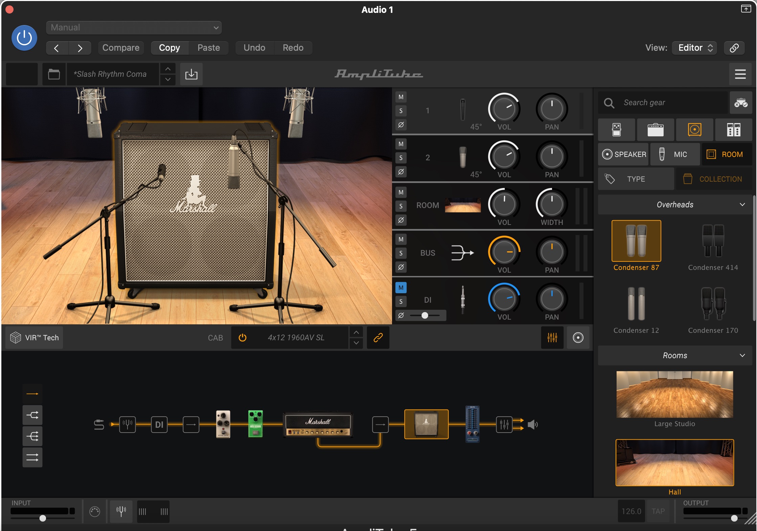Mute the ROOM channel
The height and width of the screenshot is (531, 757).
[x=401, y=192]
